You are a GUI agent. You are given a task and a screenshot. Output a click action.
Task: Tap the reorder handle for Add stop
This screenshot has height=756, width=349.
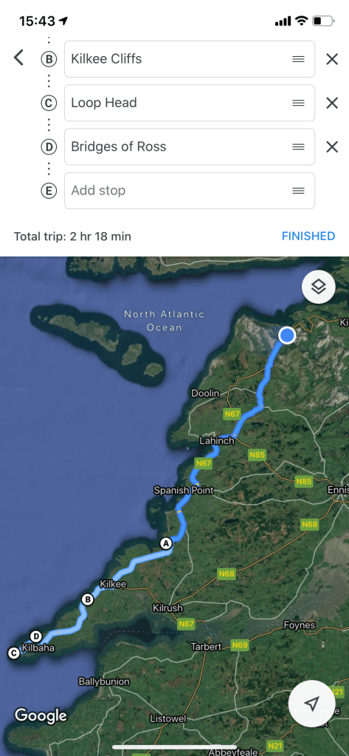(298, 191)
